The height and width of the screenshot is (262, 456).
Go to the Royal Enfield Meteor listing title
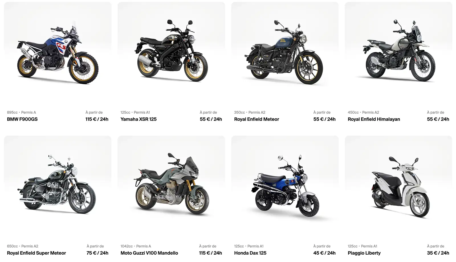(256, 119)
